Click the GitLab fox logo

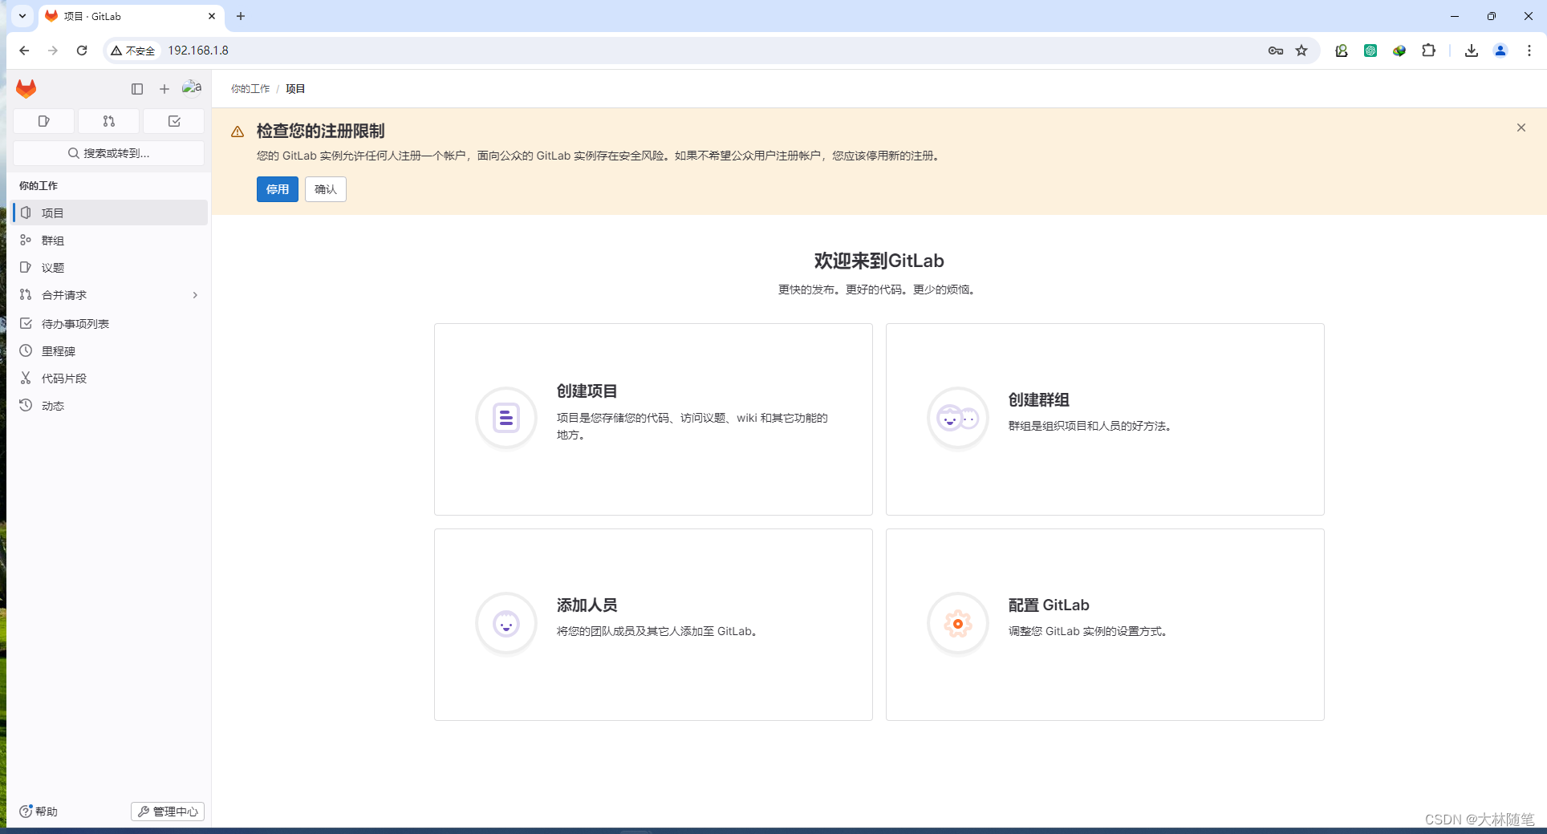[x=26, y=89]
